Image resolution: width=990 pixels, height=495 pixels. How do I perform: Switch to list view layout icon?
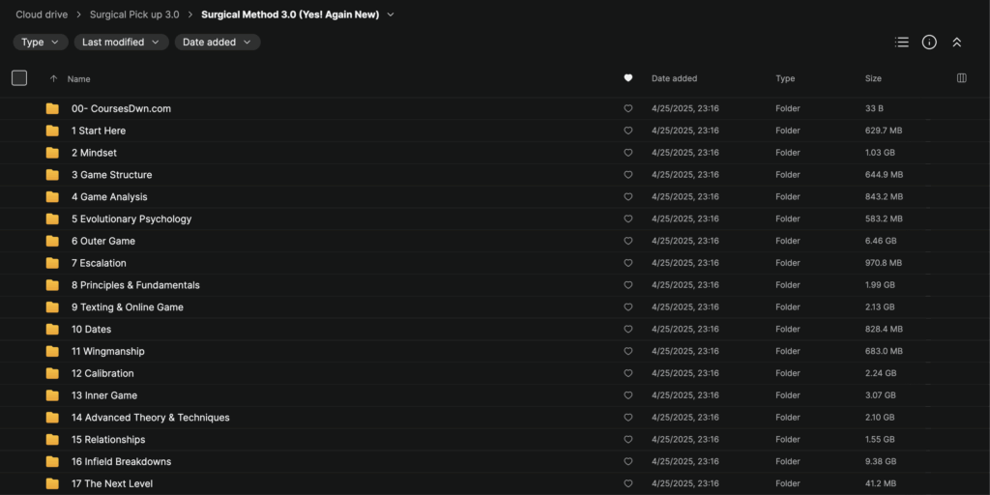point(902,43)
